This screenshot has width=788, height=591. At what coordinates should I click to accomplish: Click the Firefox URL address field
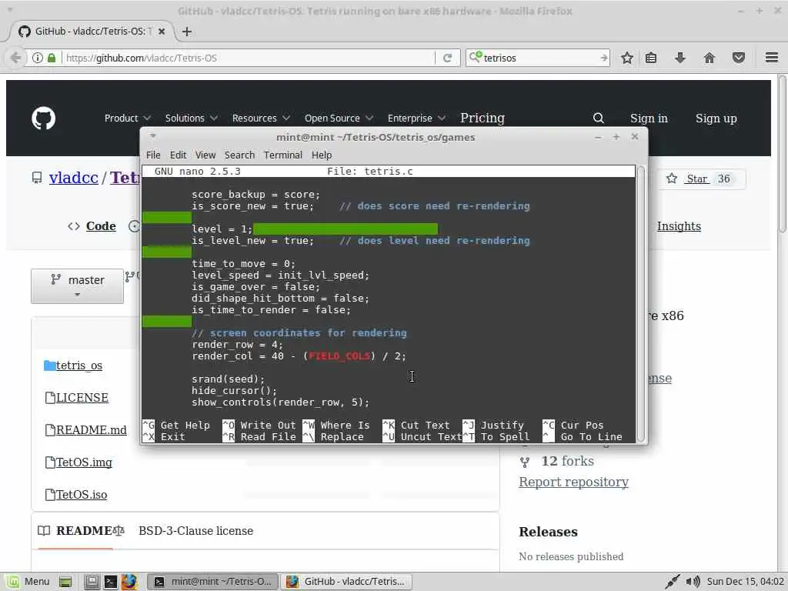[x=249, y=58]
